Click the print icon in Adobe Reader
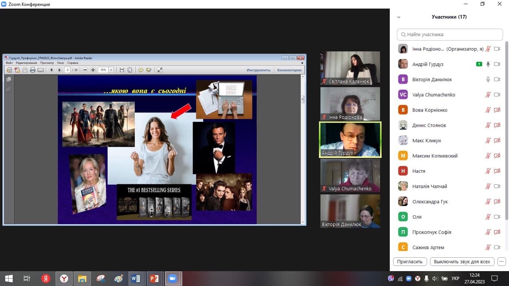The image size is (509, 286). pos(32,70)
